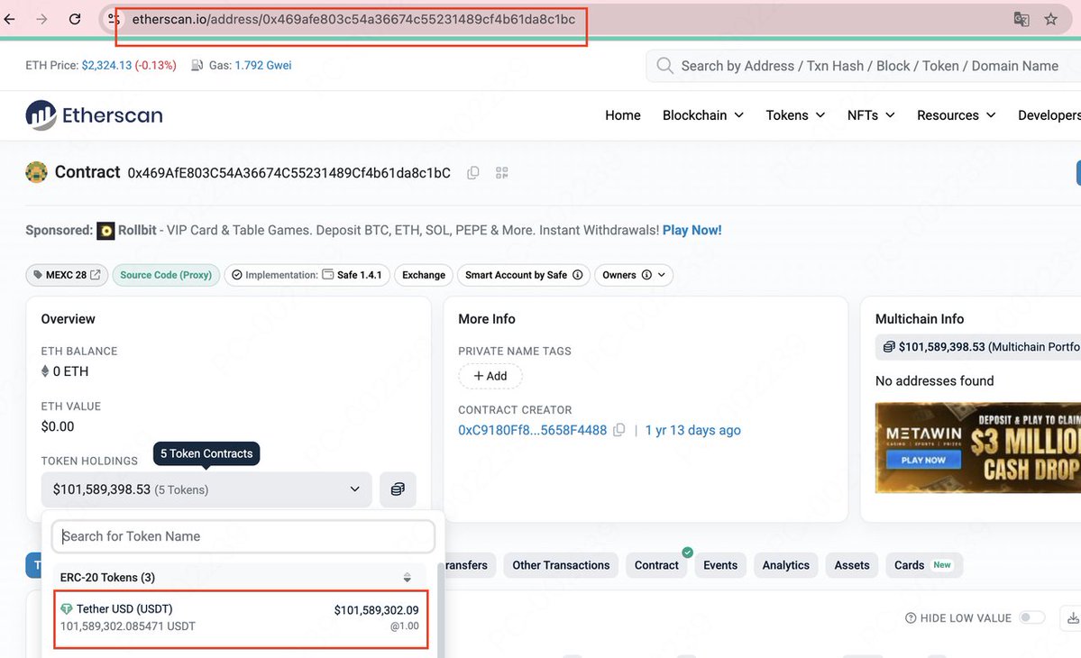Switch to Events tab

[x=719, y=565]
